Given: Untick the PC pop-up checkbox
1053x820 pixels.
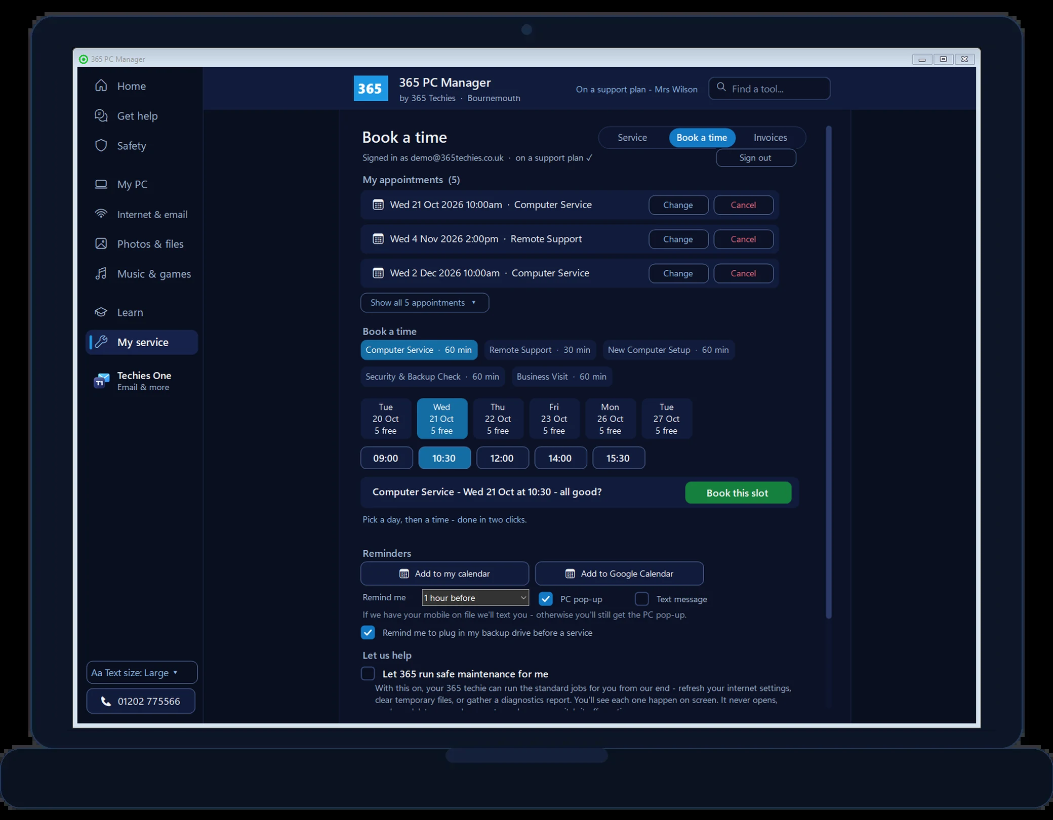Looking at the screenshot, I should pyautogui.click(x=545, y=599).
